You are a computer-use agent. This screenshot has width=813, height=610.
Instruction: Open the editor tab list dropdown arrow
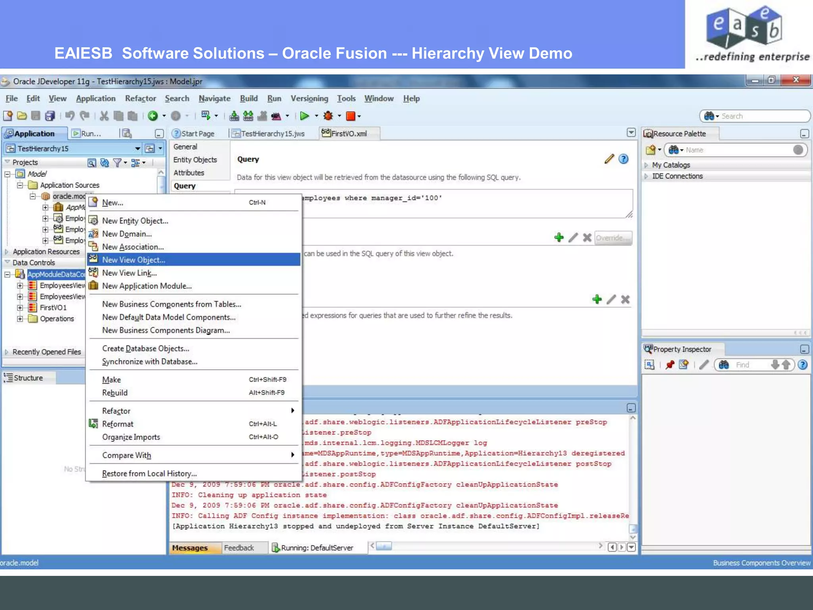coord(631,133)
